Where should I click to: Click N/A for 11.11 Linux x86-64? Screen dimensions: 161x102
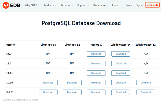(x=48, y=73)
